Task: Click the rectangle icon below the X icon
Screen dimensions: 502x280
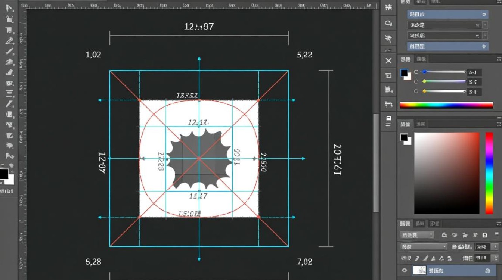Action: (x=388, y=75)
